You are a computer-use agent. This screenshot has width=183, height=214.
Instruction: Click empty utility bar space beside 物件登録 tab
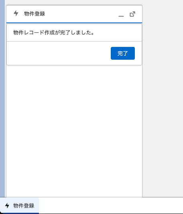click(x=111, y=206)
